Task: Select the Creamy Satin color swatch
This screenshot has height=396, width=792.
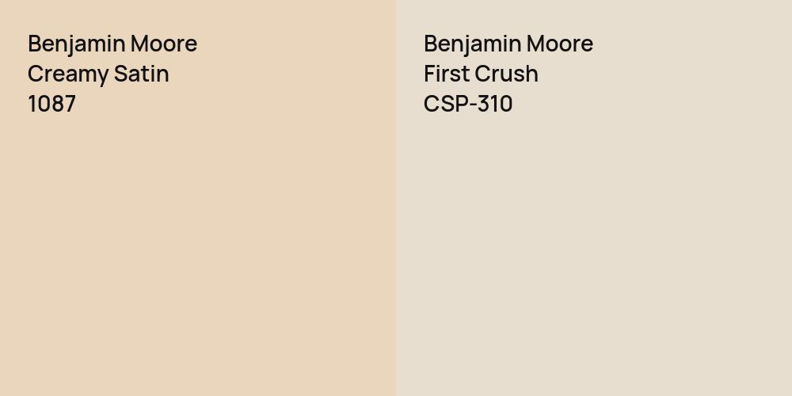Action: coord(198,253)
